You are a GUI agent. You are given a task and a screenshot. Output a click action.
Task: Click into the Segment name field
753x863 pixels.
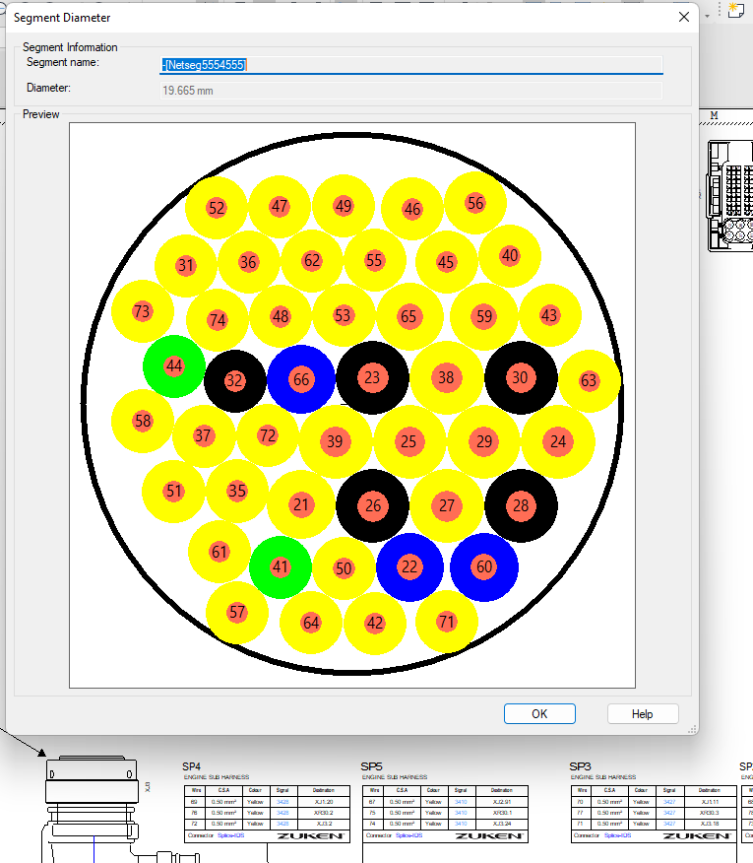[410, 65]
